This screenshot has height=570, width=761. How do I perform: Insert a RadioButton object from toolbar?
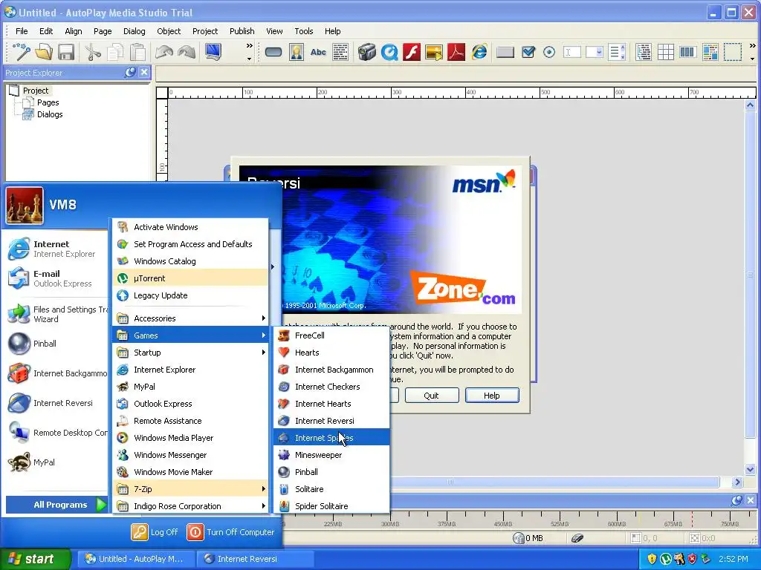549,52
